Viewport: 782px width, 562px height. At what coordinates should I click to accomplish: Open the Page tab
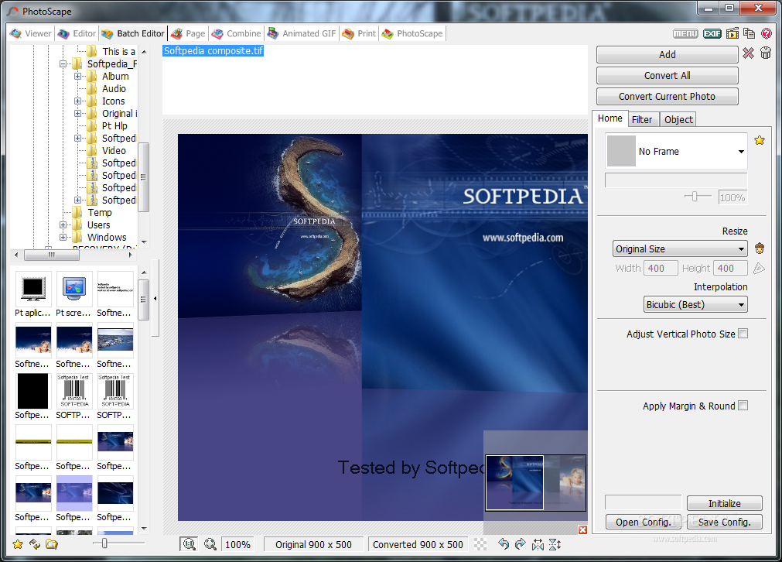coord(188,33)
